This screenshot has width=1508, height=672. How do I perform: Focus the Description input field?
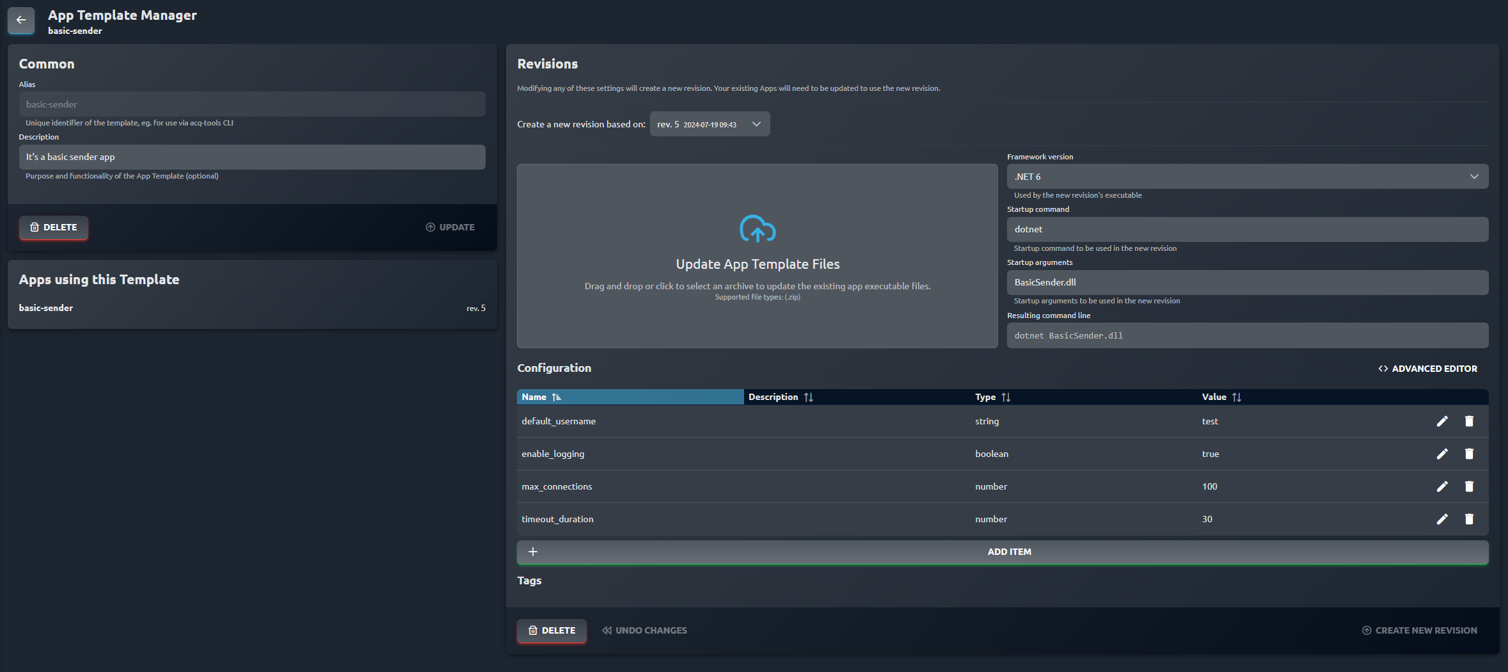point(252,157)
